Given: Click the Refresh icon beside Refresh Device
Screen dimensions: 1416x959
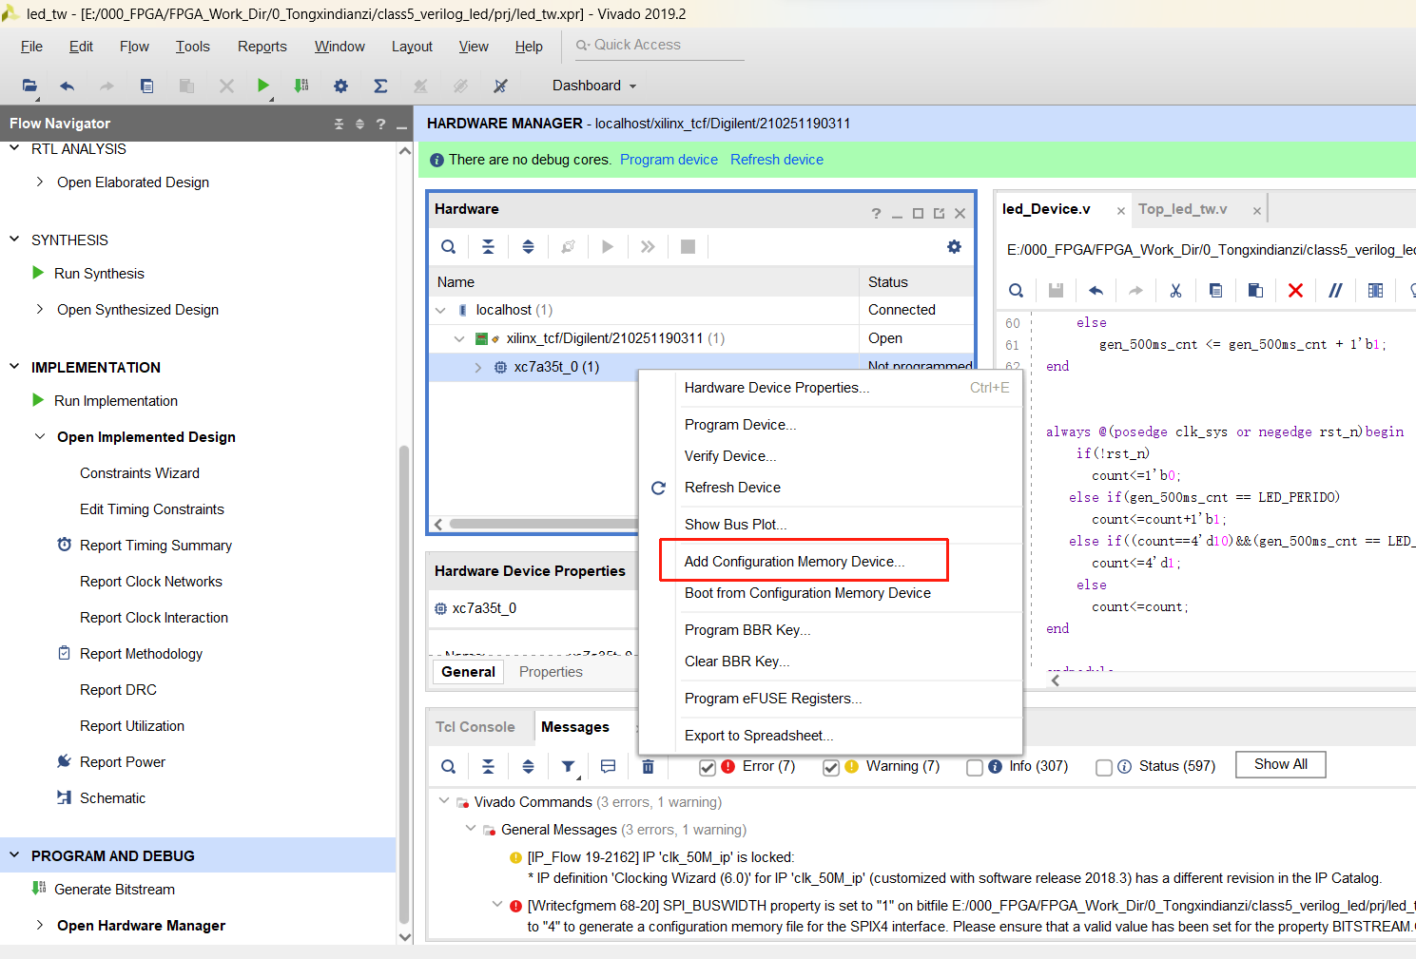Looking at the screenshot, I should [x=658, y=488].
